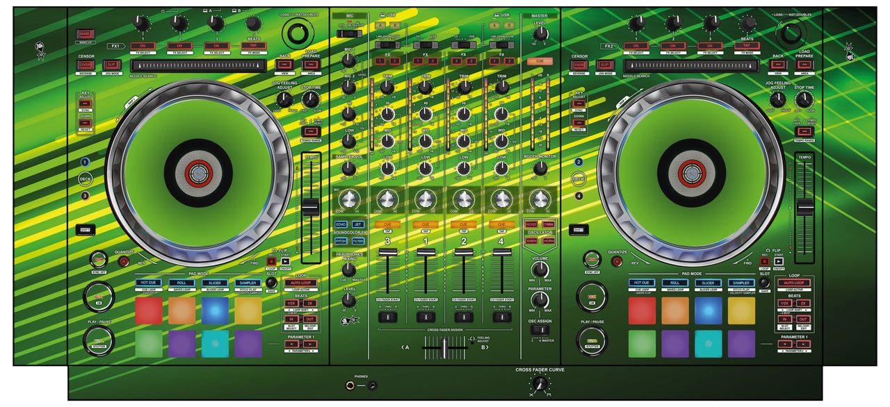
Task: Click the TRIM knob on channel 3
Action: 387,88
